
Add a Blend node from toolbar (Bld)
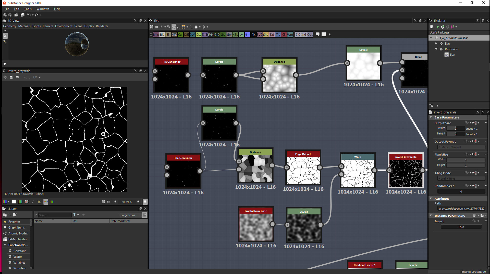(x=162, y=35)
